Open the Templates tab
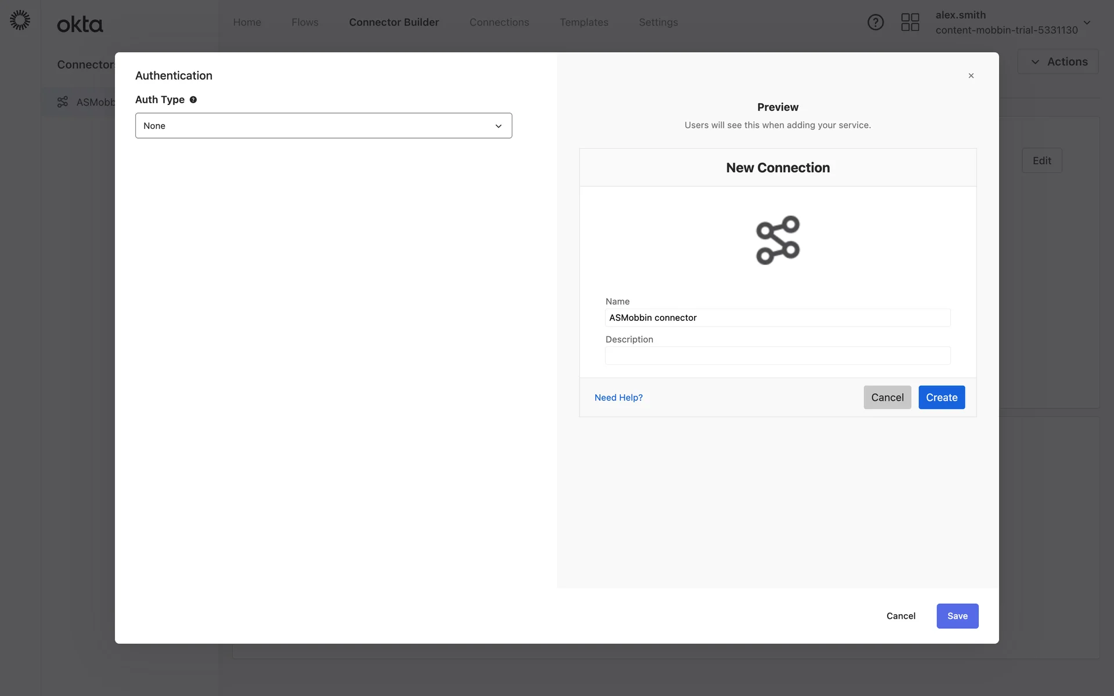This screenshot has width=1114, height=696. (584, 22)
